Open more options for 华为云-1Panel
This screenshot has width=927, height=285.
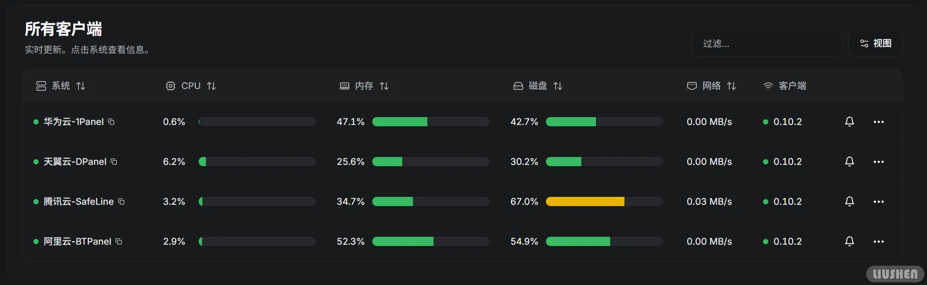(878, 122)
